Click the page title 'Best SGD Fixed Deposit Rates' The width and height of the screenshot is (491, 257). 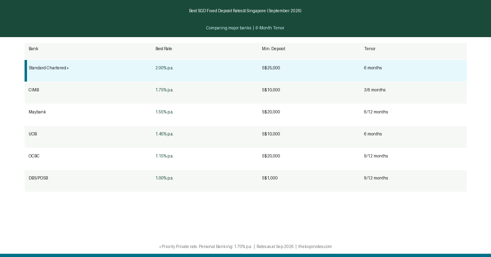tap(216, 11)
